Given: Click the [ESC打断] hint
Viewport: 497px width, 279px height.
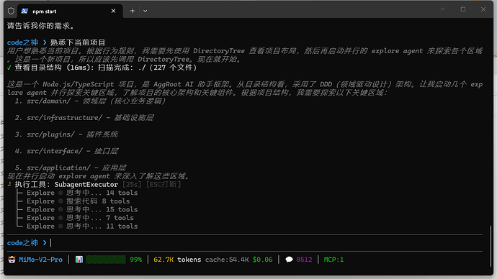Looking at the screenshot, I should tap(164, 184).
